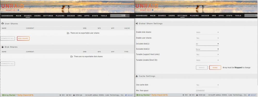The height and width of the screenshot is (97, 258).
Task: Open Dashboard tab in right window
Action: [x=142, y=16]
